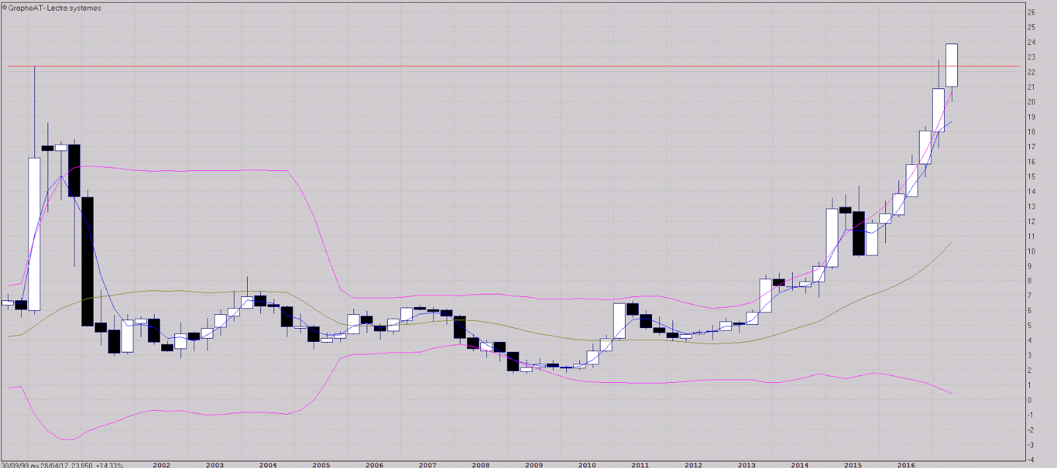
Task: Click price scale label 13
Action: point(1031,207)
